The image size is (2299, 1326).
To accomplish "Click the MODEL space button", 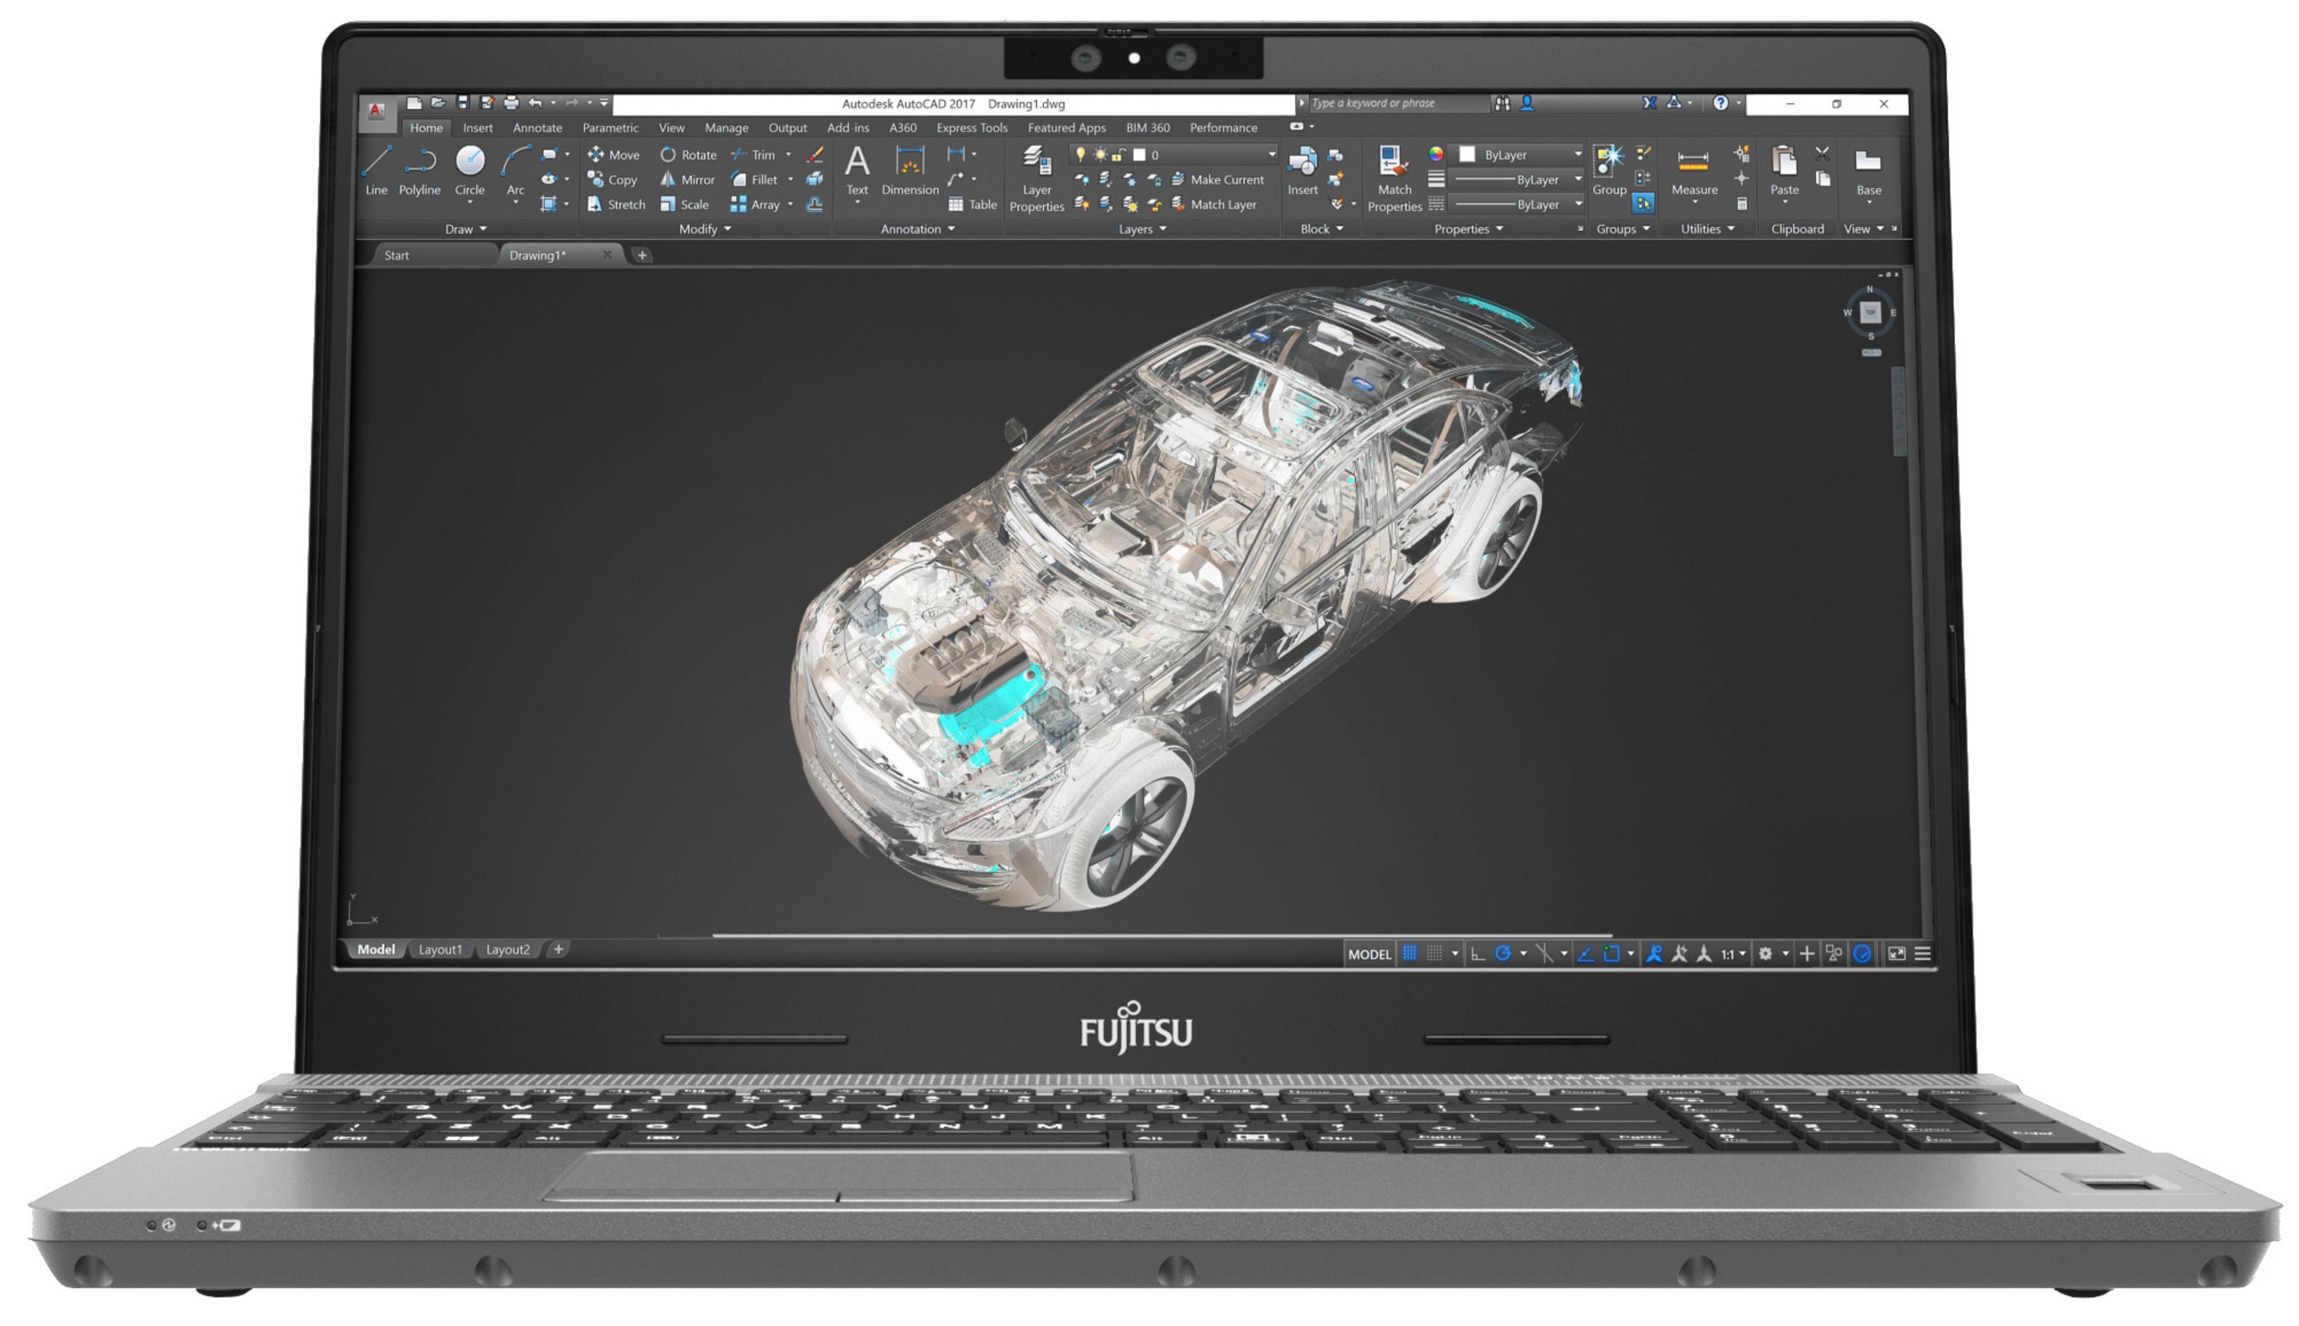I will tap(1369, 954).
